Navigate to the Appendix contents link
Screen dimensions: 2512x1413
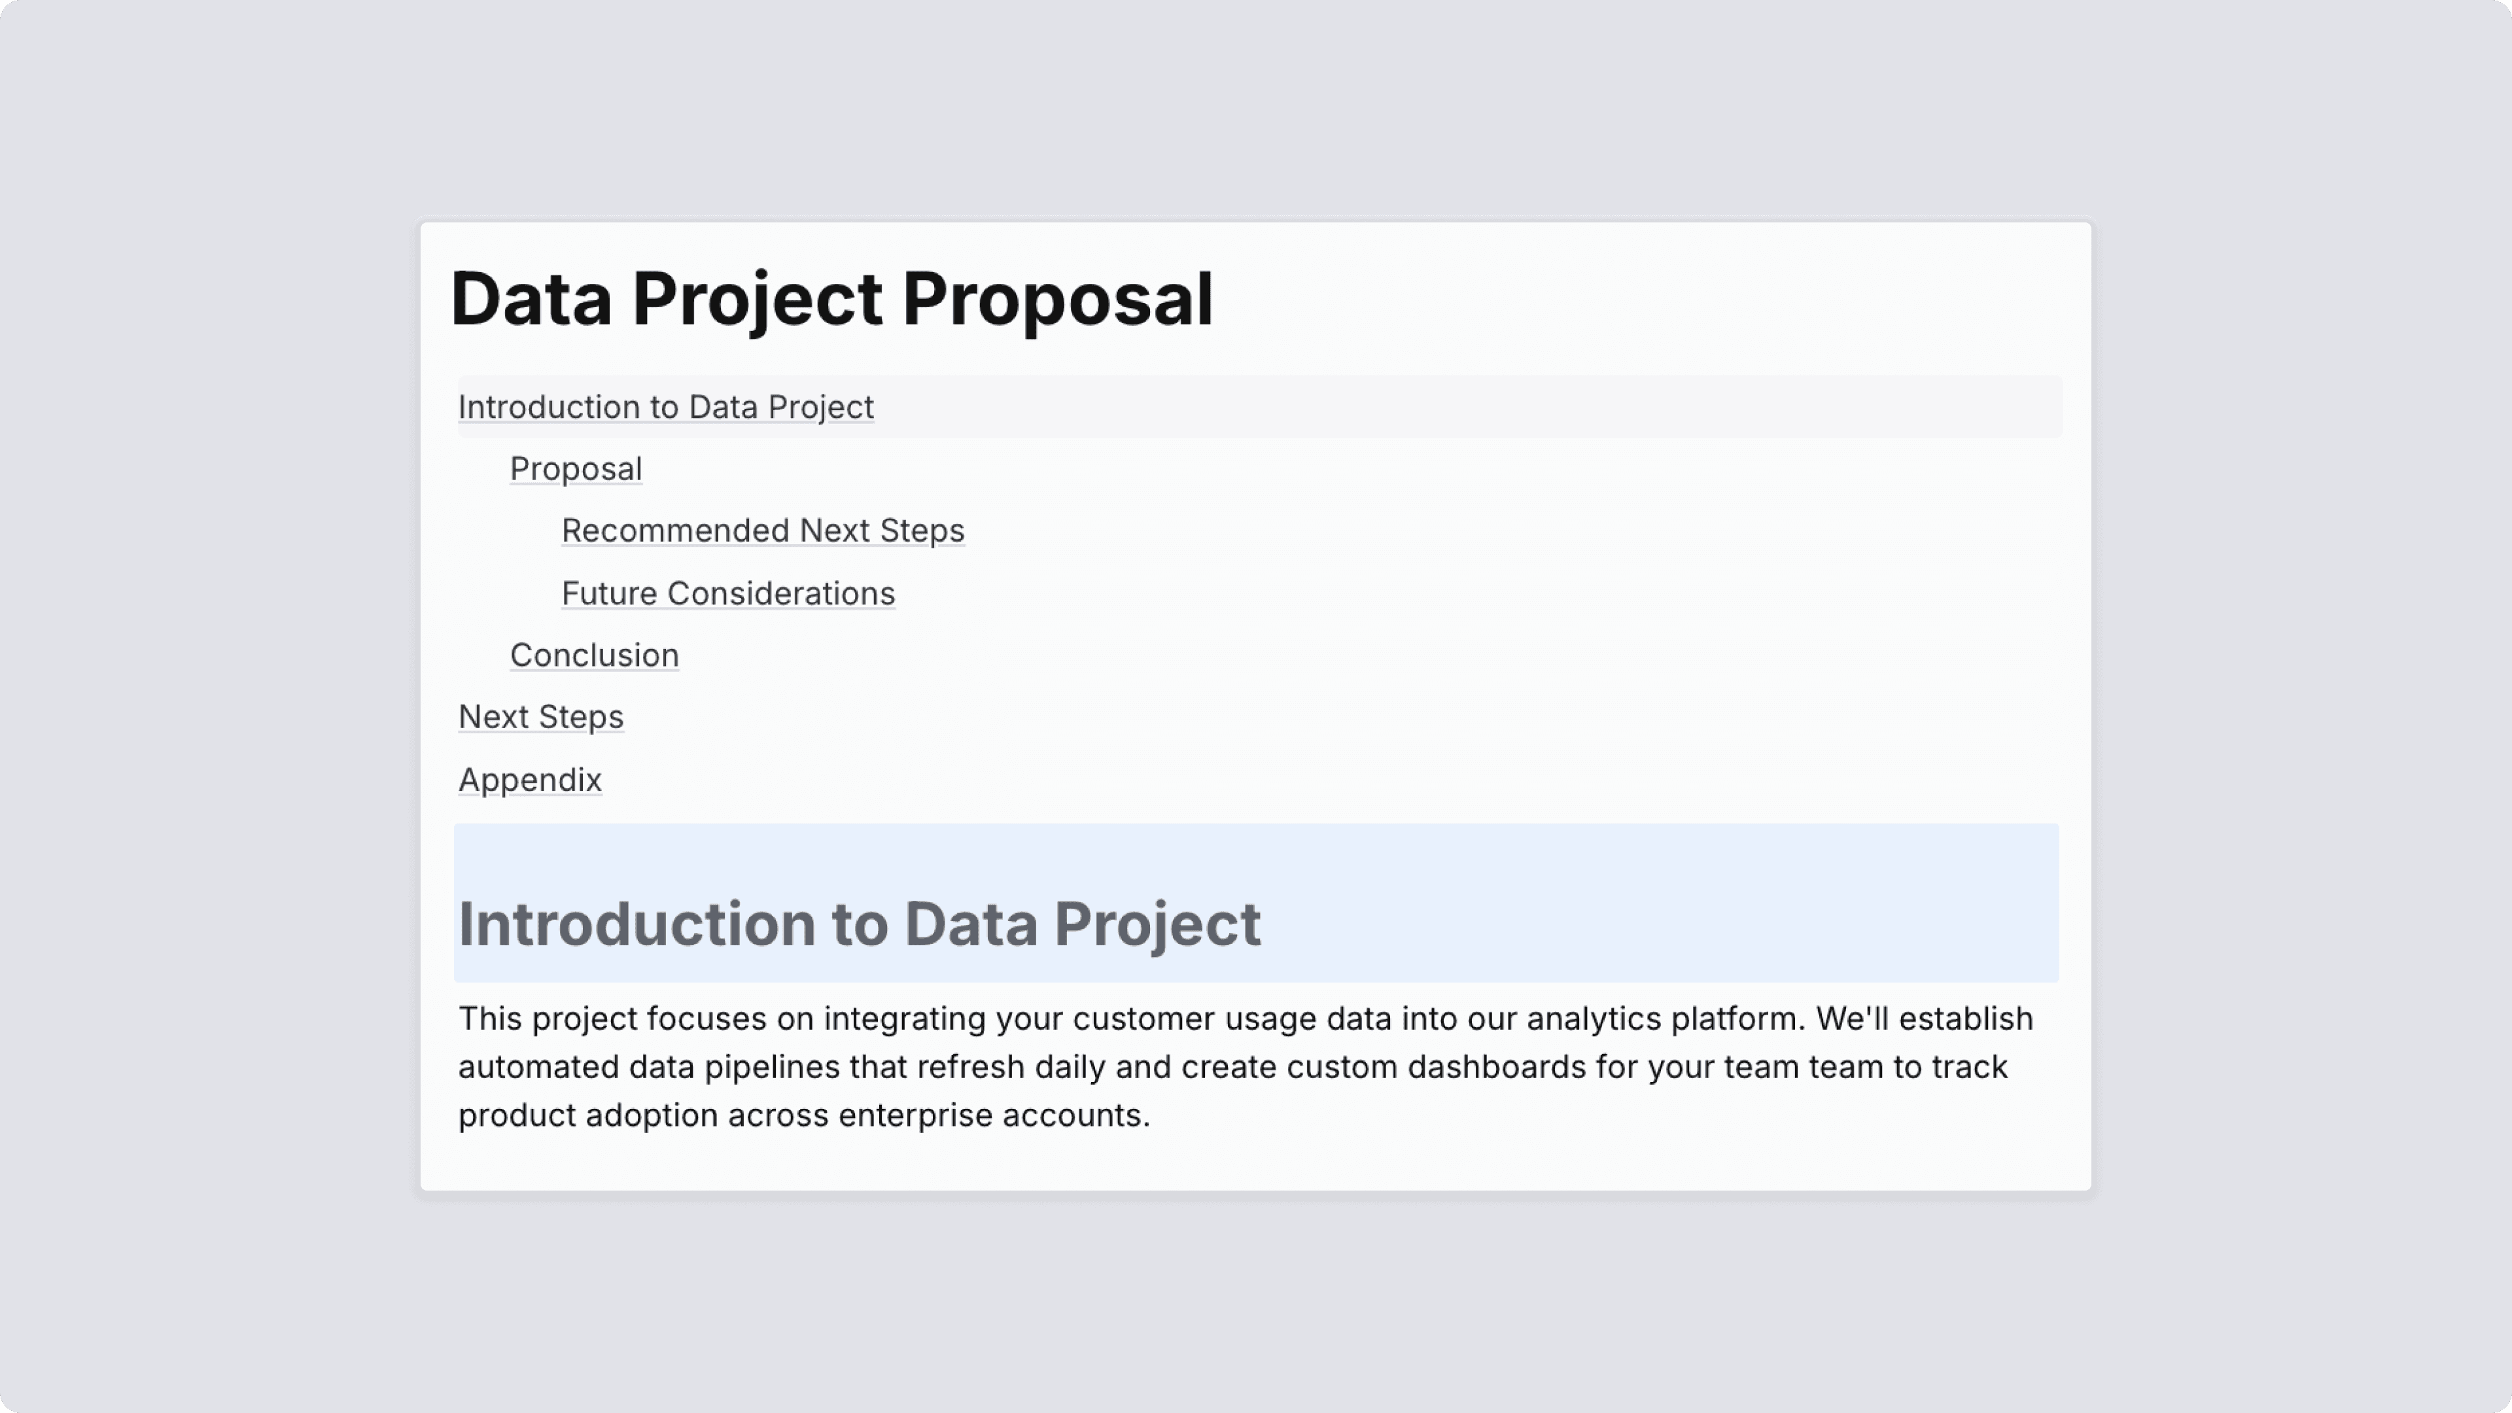529,780
